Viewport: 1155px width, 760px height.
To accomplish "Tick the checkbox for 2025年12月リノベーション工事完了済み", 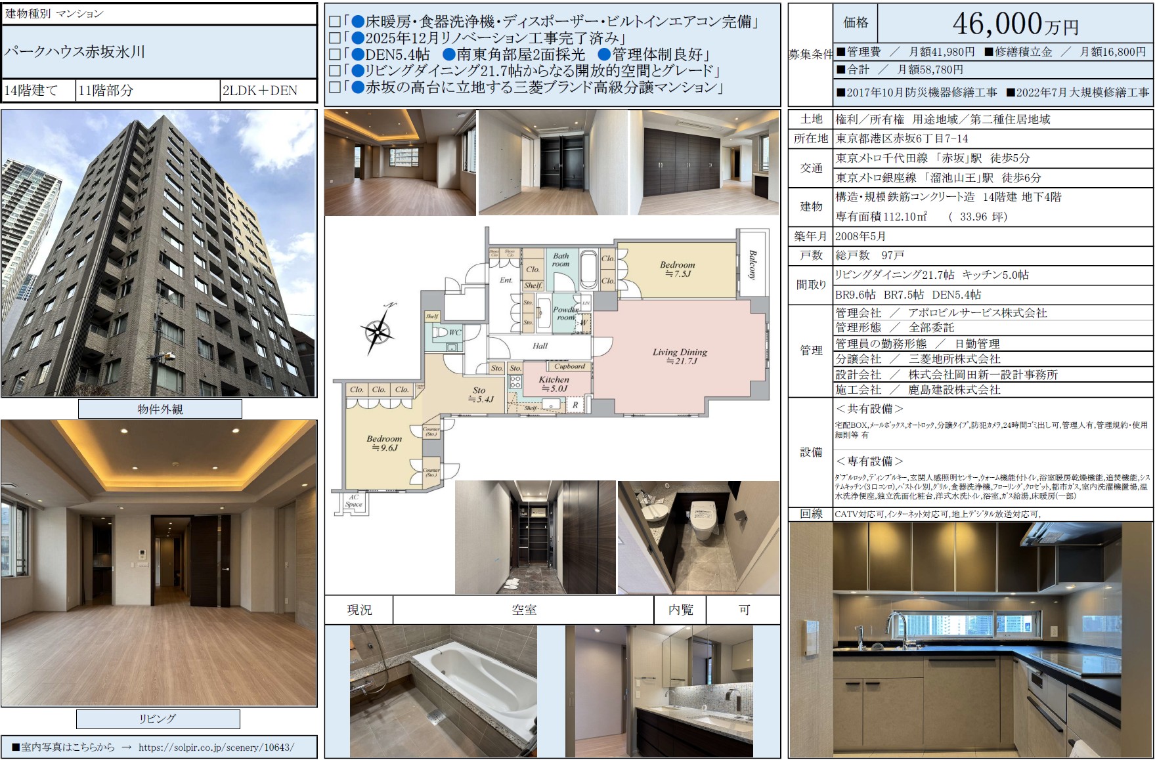I will (x=334, y=39).
